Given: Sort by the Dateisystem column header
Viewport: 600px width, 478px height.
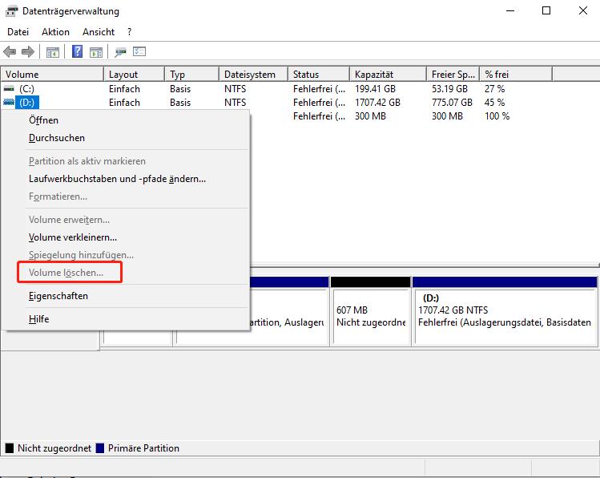Looking at the screenshot, I should pyautogui.click(x=250, y=75).
